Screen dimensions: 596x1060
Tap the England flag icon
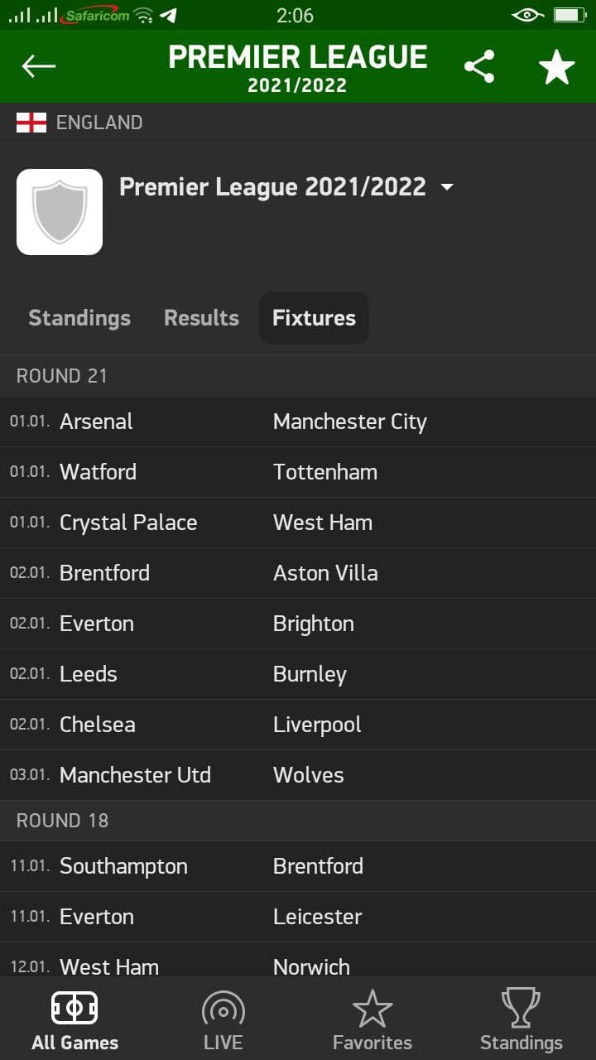31,123
